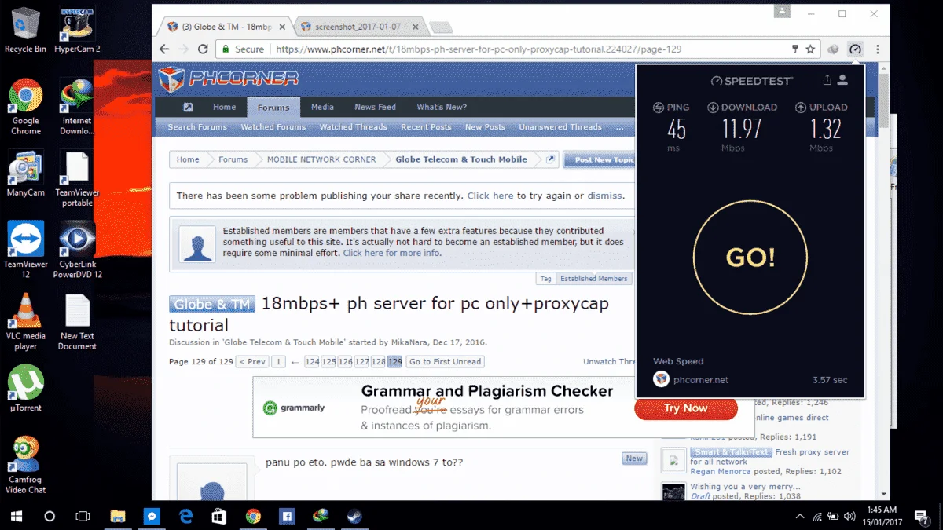
Task: Open Home in PHCorner navigation
Action: (224, 108)
